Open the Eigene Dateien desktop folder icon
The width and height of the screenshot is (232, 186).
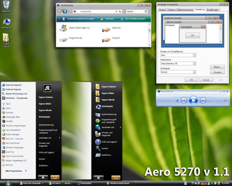[6, 40]
